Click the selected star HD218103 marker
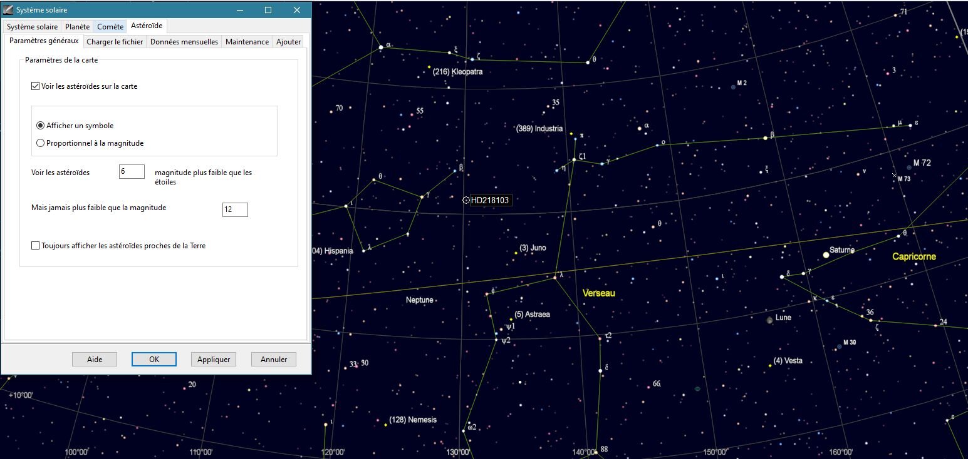This screenshot has width=968, height=459. [466, 200]
